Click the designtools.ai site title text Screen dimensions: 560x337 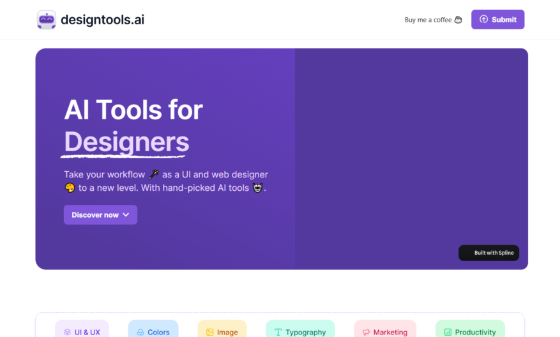tap(102, 20)
